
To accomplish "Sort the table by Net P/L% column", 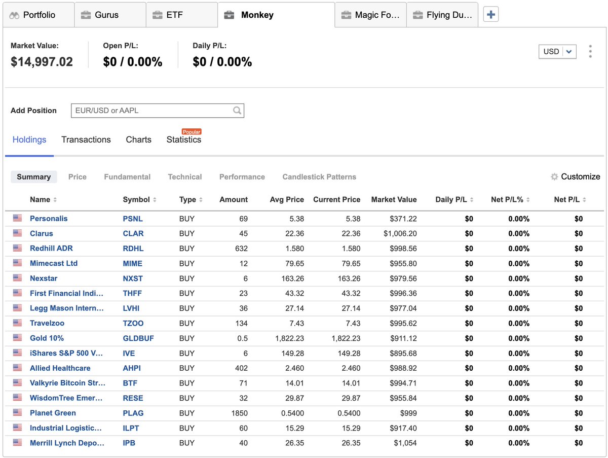I will tap(510, 199).
